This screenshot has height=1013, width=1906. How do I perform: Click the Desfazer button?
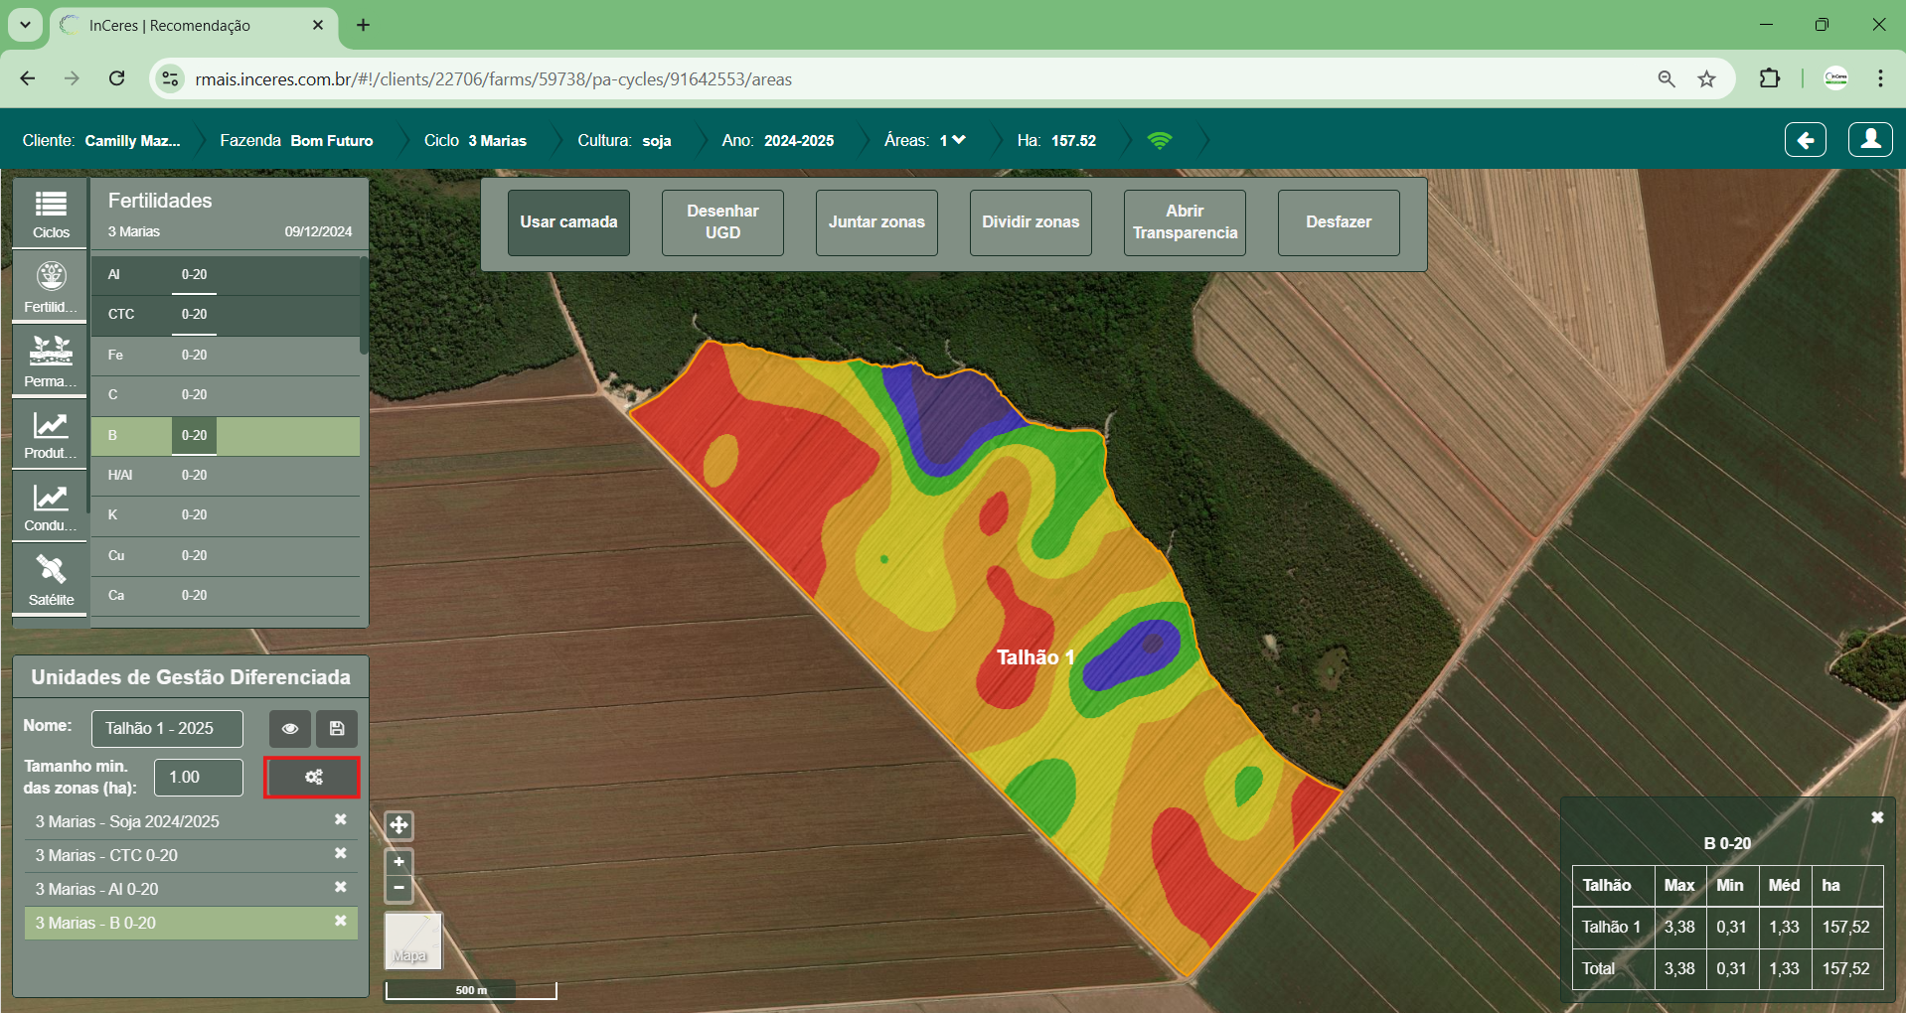tap(1339, 222)
